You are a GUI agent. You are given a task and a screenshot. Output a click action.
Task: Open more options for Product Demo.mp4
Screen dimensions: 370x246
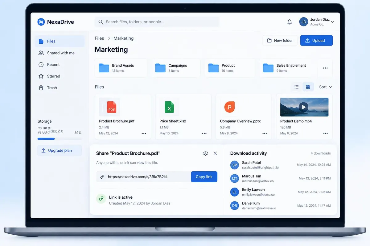(325, 133)
